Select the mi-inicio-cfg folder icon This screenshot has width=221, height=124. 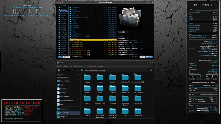point(125,77)
